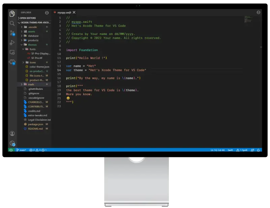Open the Explorer view in the activity bar
The width and height of the screenshot is (270, 208).
[12, 13]
